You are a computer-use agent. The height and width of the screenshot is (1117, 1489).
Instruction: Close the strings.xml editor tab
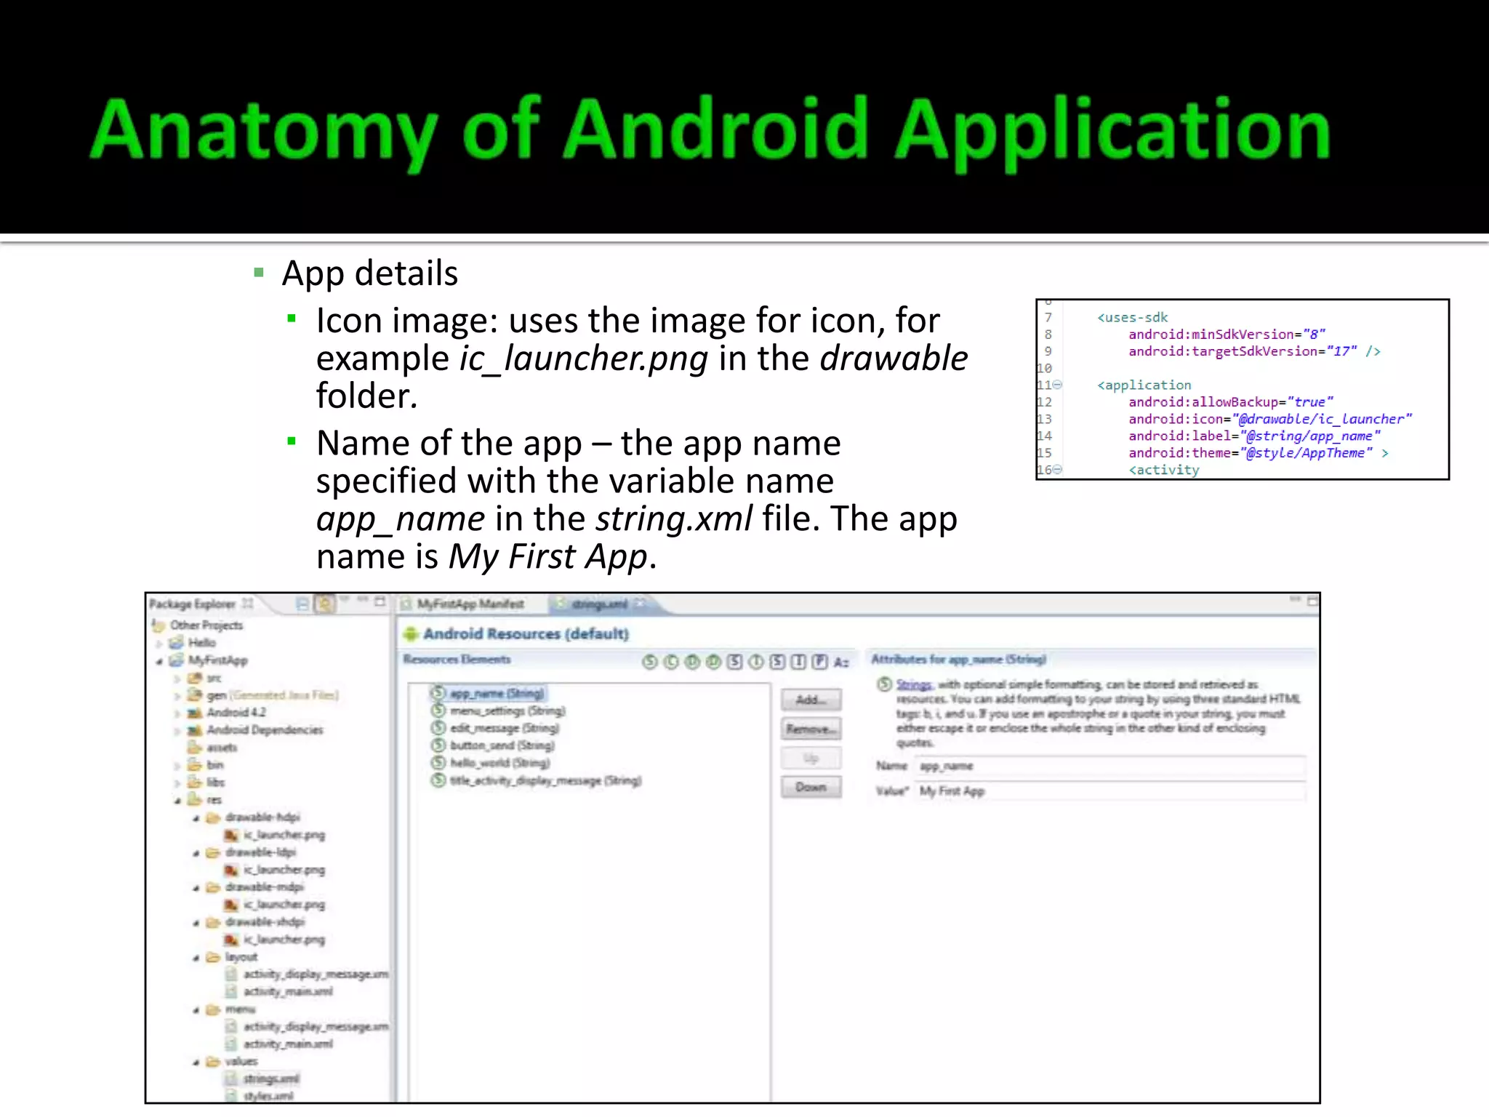pyautogui.click(x=639, y=604)
